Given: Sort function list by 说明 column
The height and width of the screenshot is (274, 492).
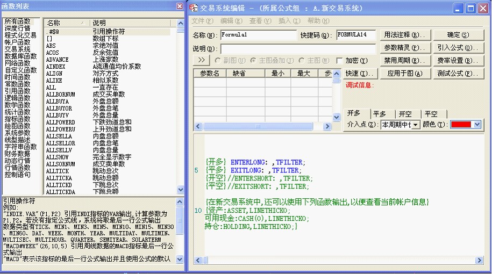Looking at the screenshot, I should coord(131,23).
